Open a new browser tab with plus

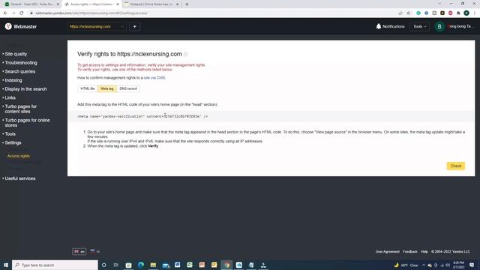(187, 4)
